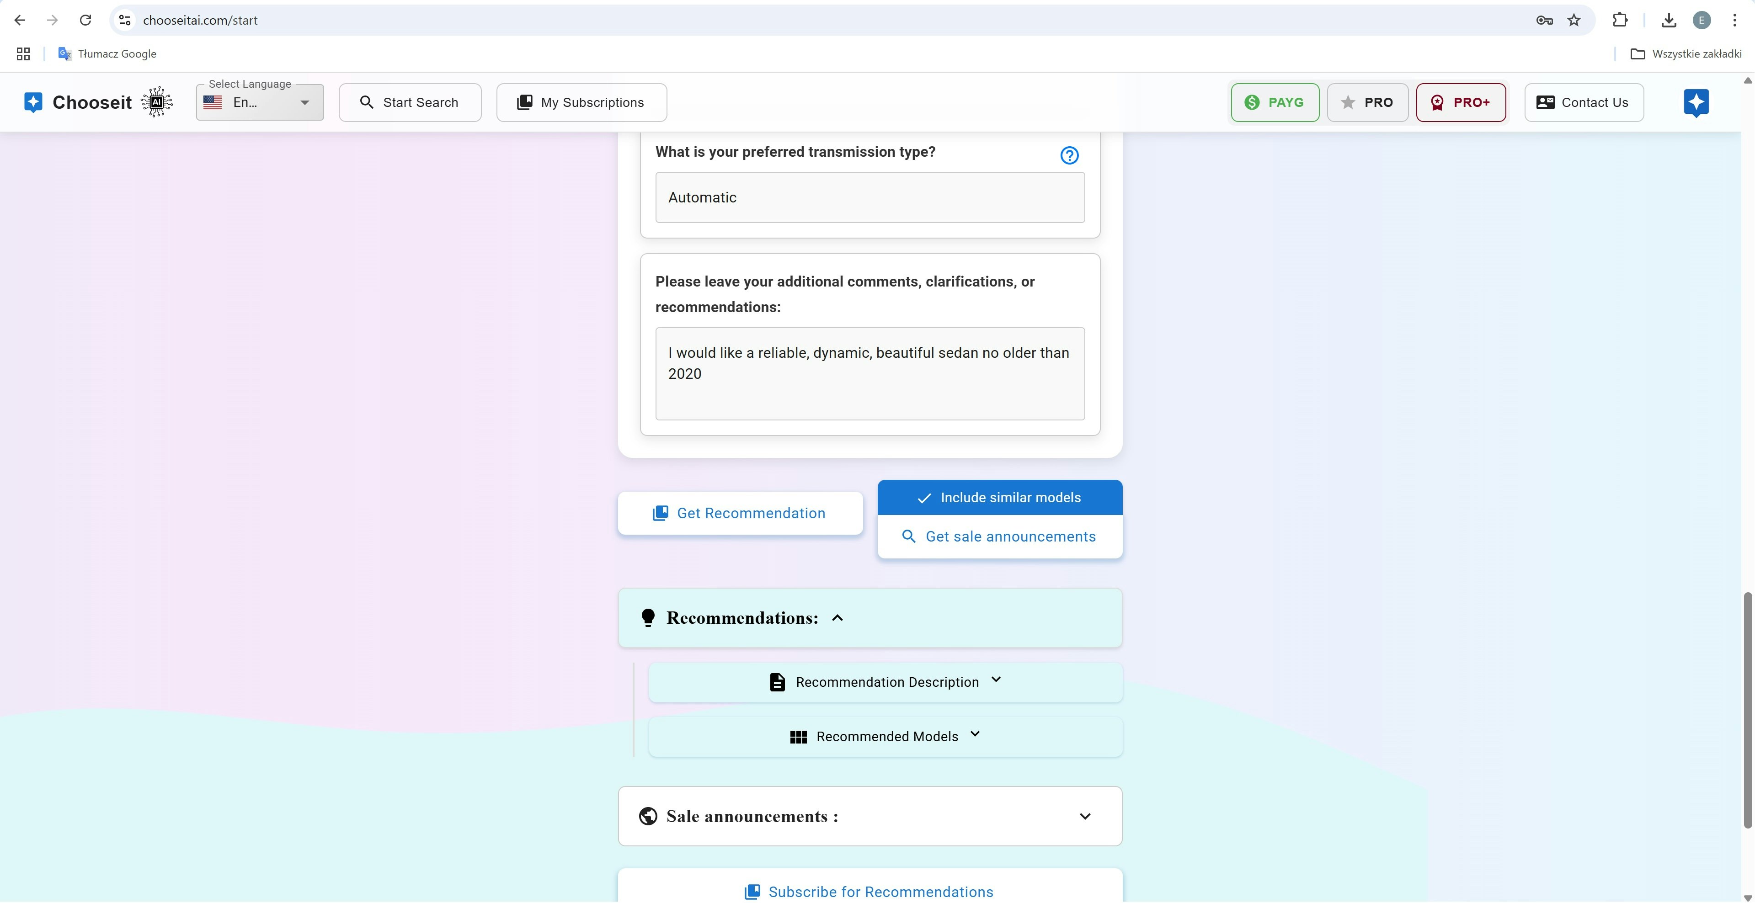The image size is (1755, 903).
Task: Bookmark this page with the star icon
Action: click(x=1574, y=21)
